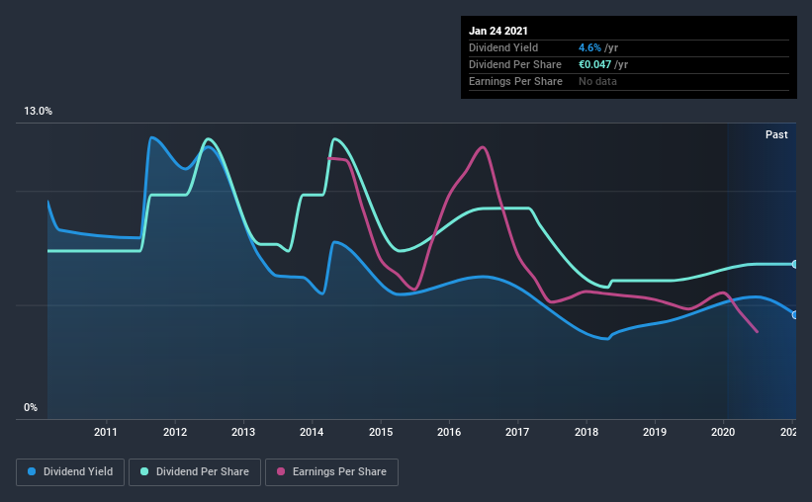Toggle the Earnings Per Share legend button
The image size is (812, 502).
[x=331, y=472]
